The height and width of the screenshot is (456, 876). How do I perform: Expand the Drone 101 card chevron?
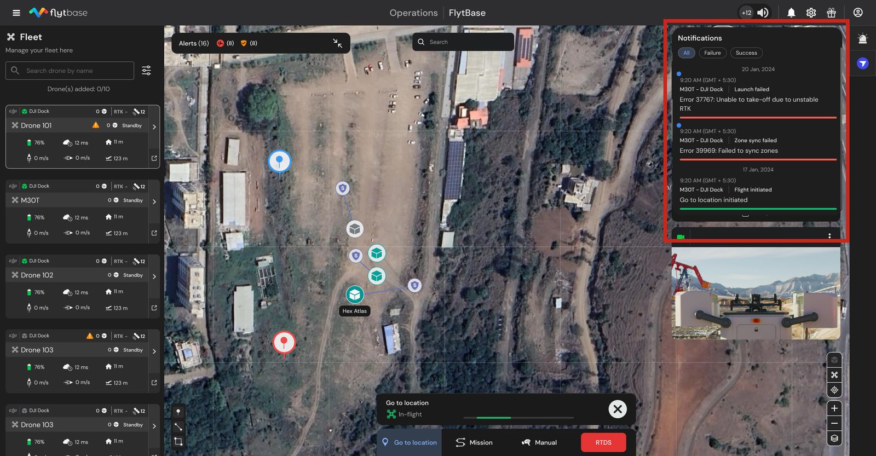[x=154, y=126]
